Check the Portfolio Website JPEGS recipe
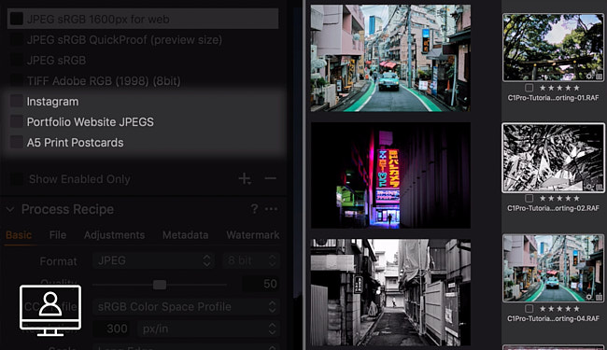This screenshot has width=607, height=350. [x=16, y=121]
